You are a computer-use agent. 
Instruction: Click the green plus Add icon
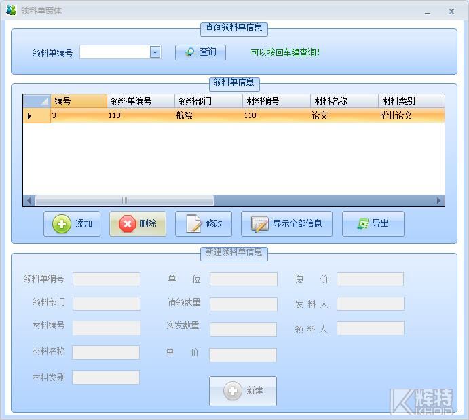tap(62, 224)
